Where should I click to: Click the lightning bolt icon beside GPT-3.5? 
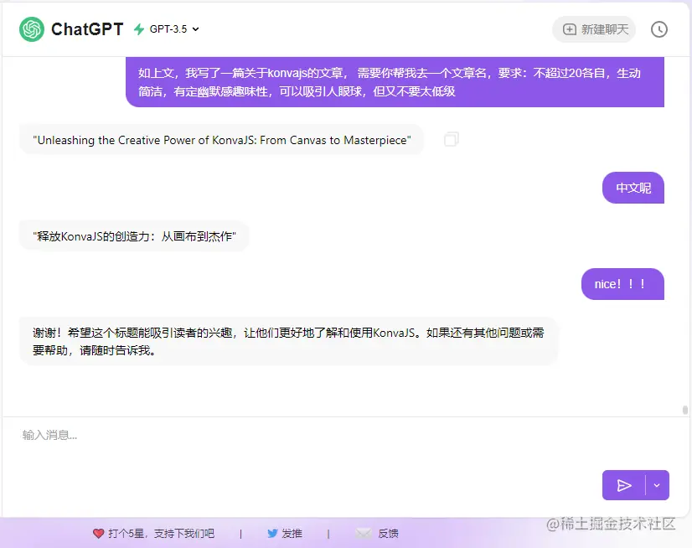(x=140, y=28)
